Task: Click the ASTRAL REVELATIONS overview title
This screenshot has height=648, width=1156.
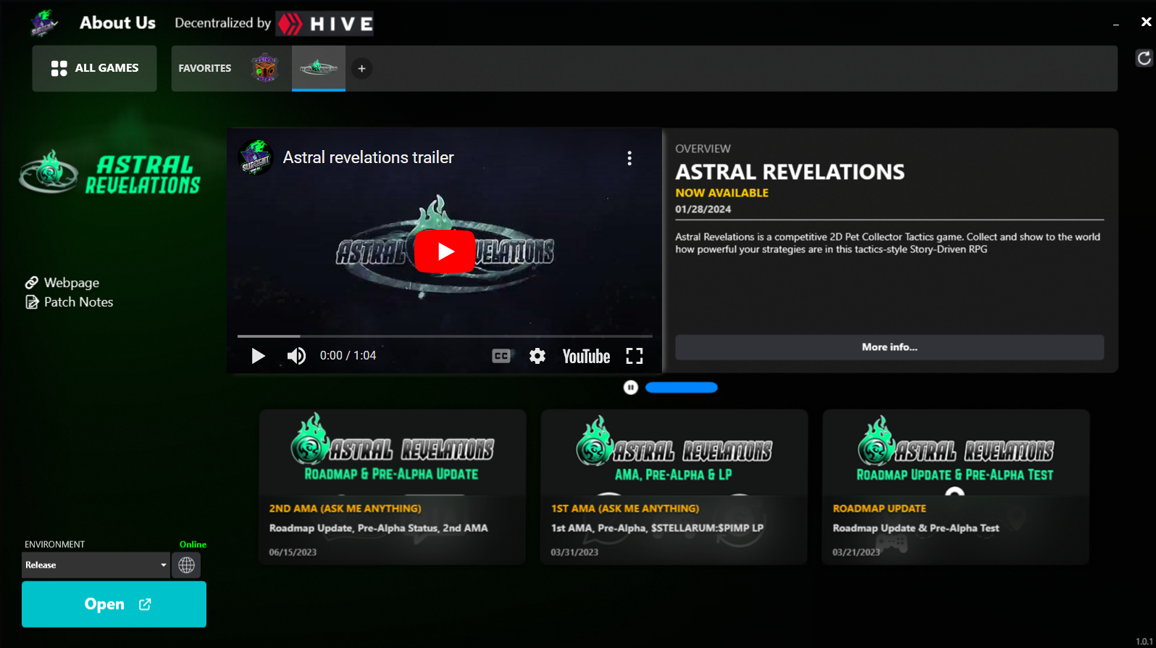Action: (790, 172)
